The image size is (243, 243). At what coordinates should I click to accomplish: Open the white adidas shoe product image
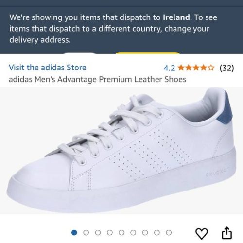121,151
